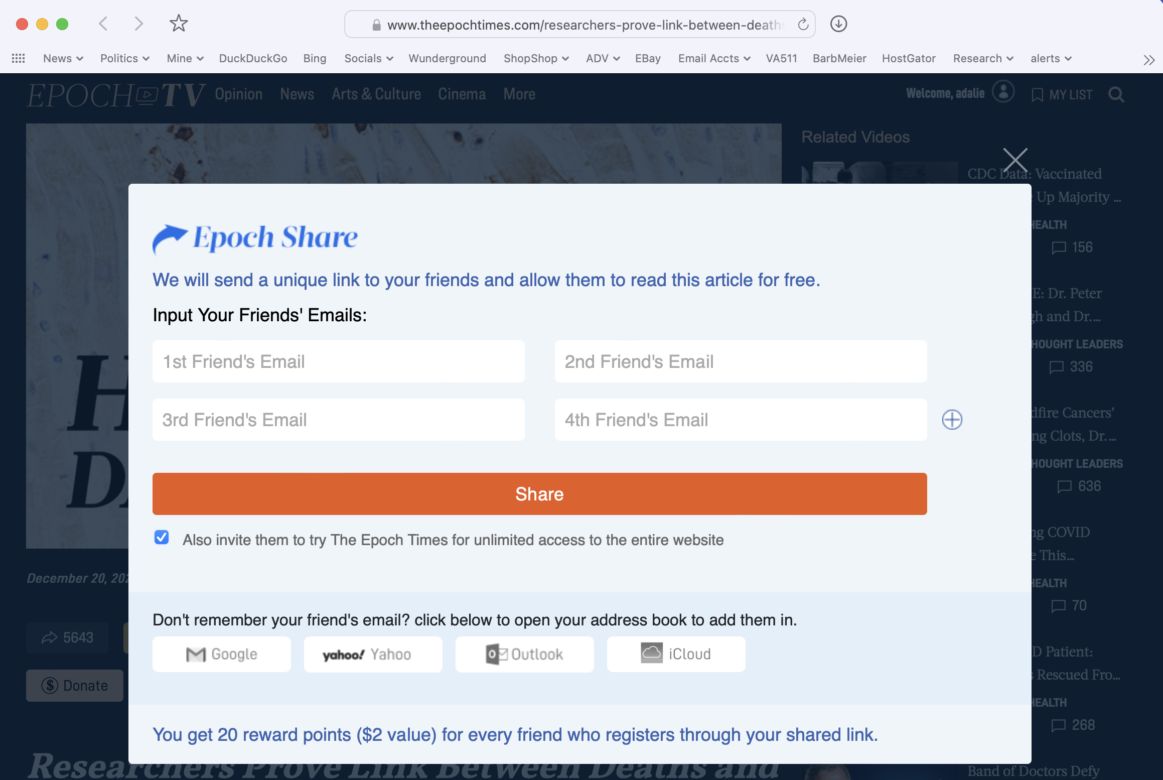The height and width of the screenshot is (780, 1163).
Task: Focus the 3rd Friend's Email field
Action: click(x=339, y=420)
